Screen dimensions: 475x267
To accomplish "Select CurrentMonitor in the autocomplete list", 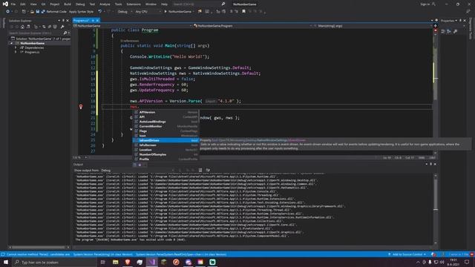I will [166, 126].
